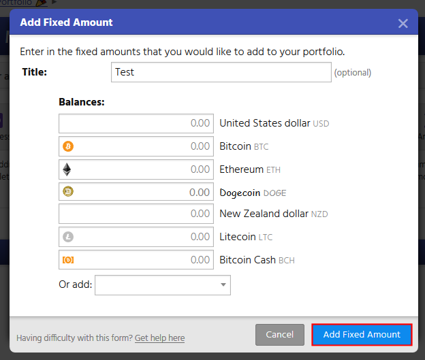Viewport: 425px width, 360px height.
Task: Select the Litecoin balance amount field
Action: (143, 237)
